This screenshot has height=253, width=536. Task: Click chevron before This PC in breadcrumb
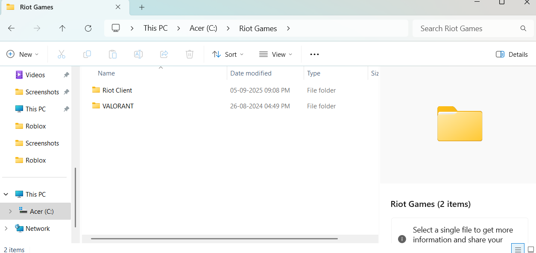point(132,28)
